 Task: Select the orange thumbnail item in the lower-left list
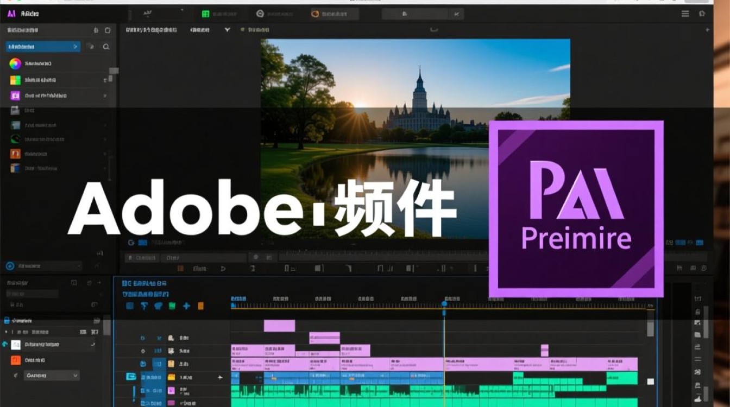(x=16, y=360)
